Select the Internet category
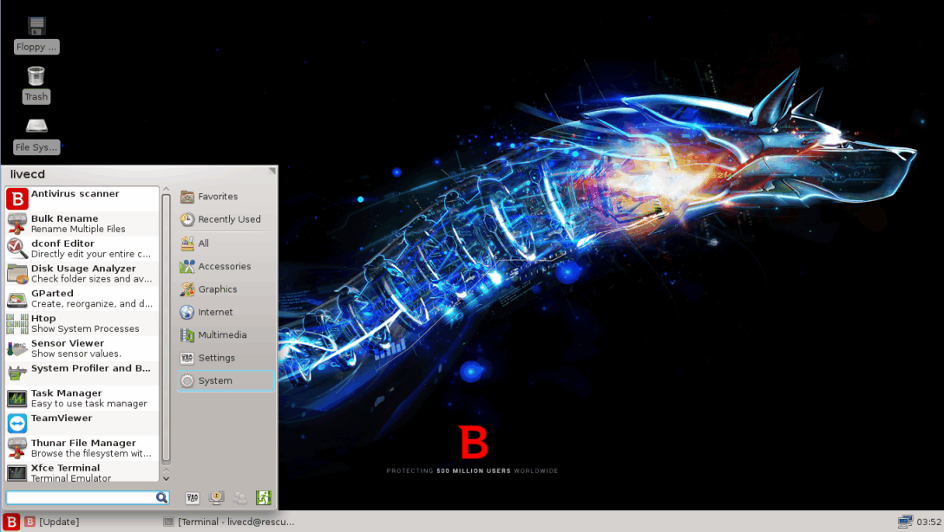This screenshot has height=532, width=944. point(226,312)
